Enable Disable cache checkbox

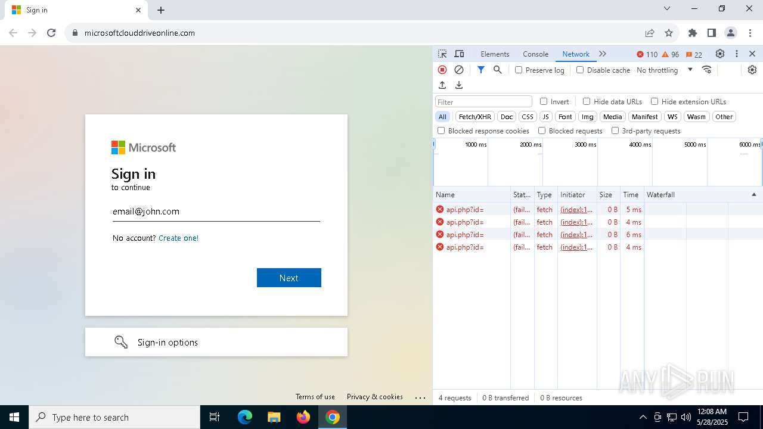580,70
